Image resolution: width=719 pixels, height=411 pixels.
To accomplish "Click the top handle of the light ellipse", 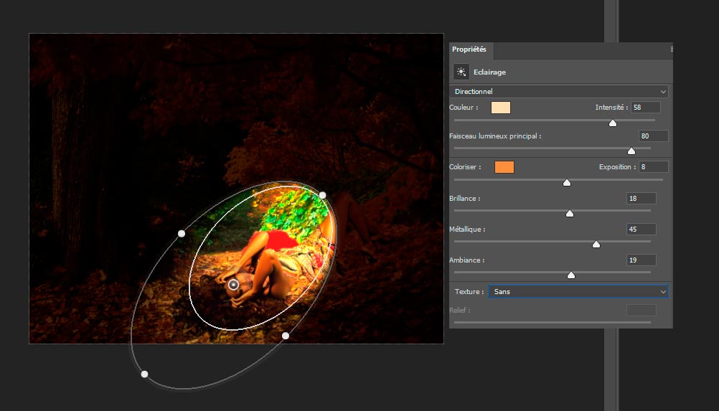I will point(323,195).
